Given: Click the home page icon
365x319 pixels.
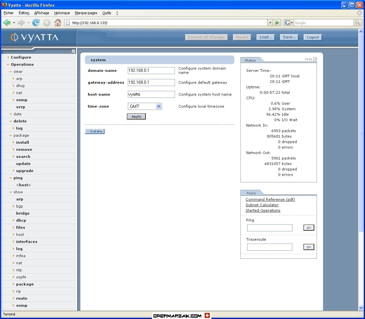Looking at the screenshot, I should tap(57, 23).
